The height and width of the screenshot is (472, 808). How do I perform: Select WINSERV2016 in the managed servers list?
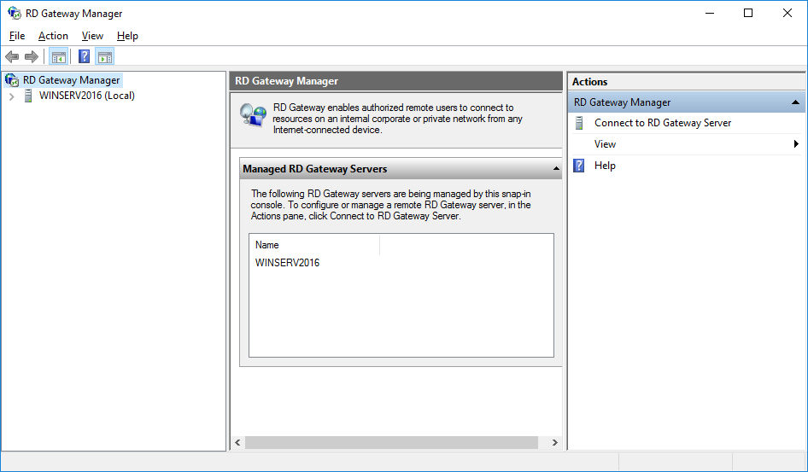coord(288,263)
